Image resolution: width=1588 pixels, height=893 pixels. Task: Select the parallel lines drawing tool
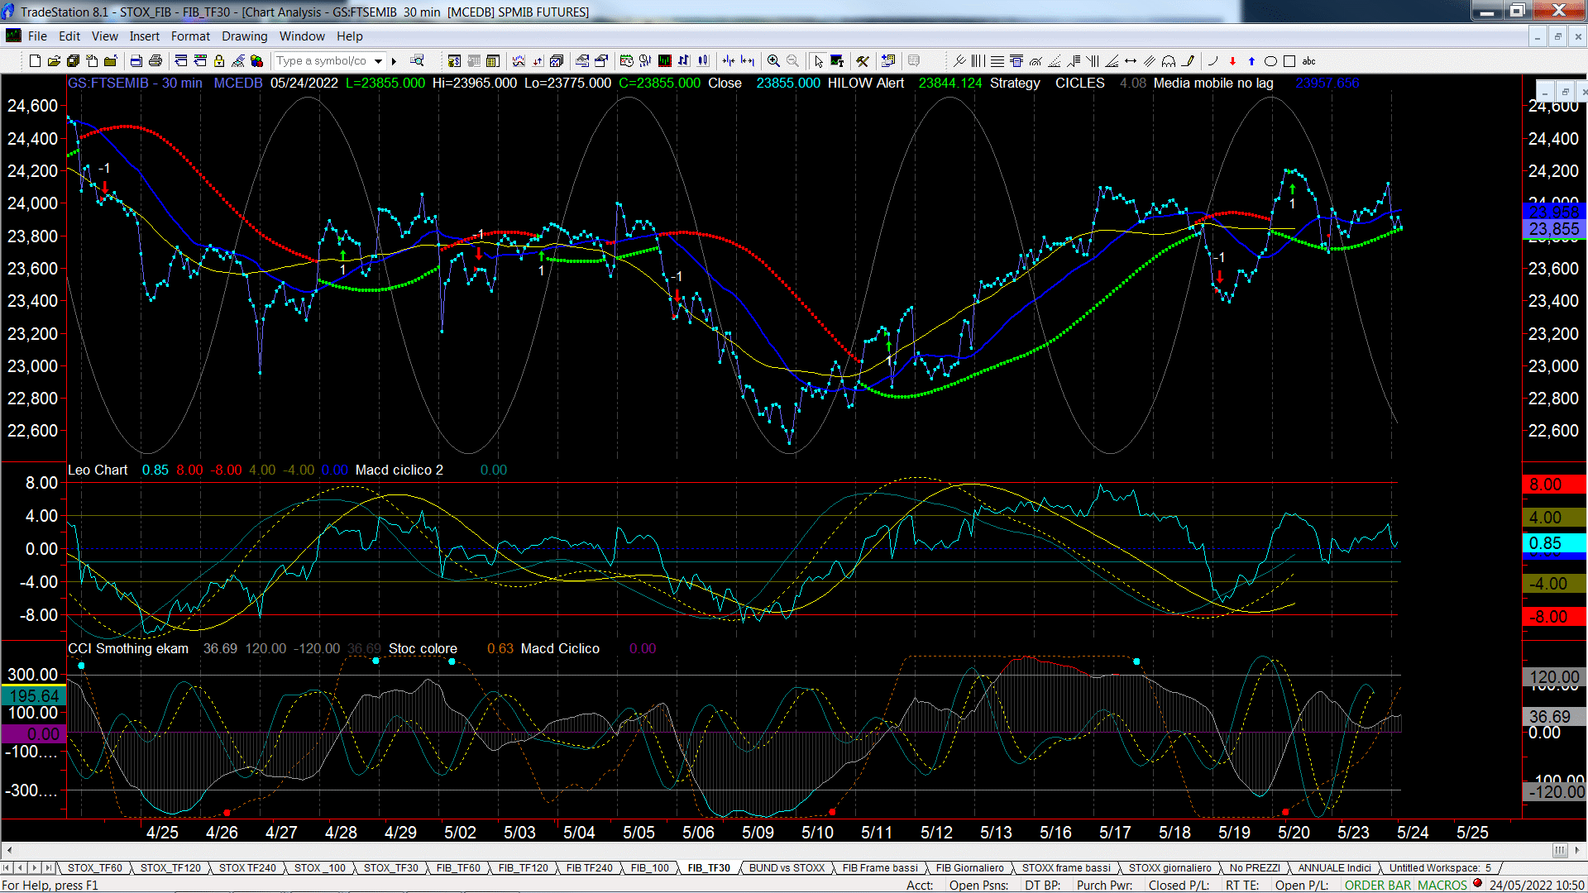(1150, 61)
